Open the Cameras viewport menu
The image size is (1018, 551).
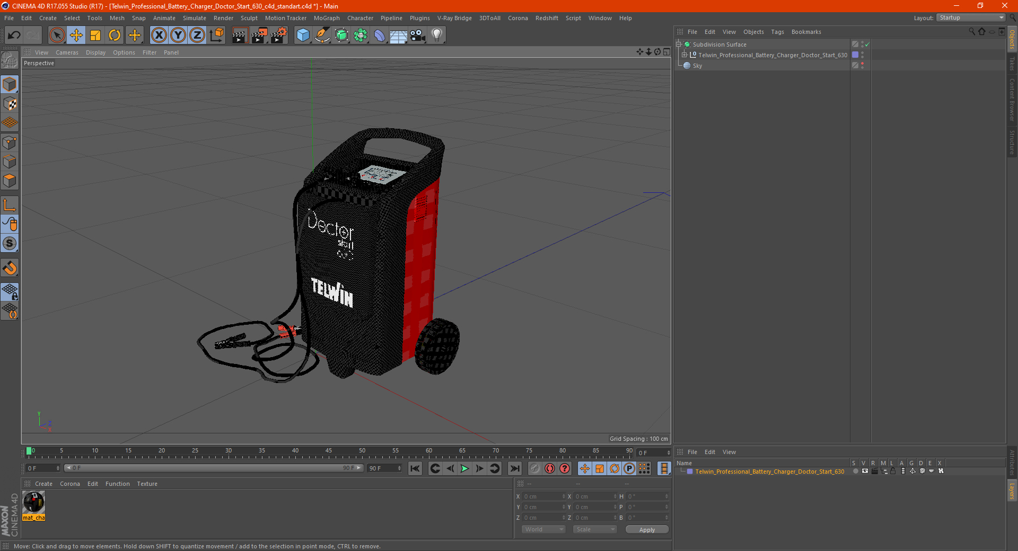click(x=67, y=52)
